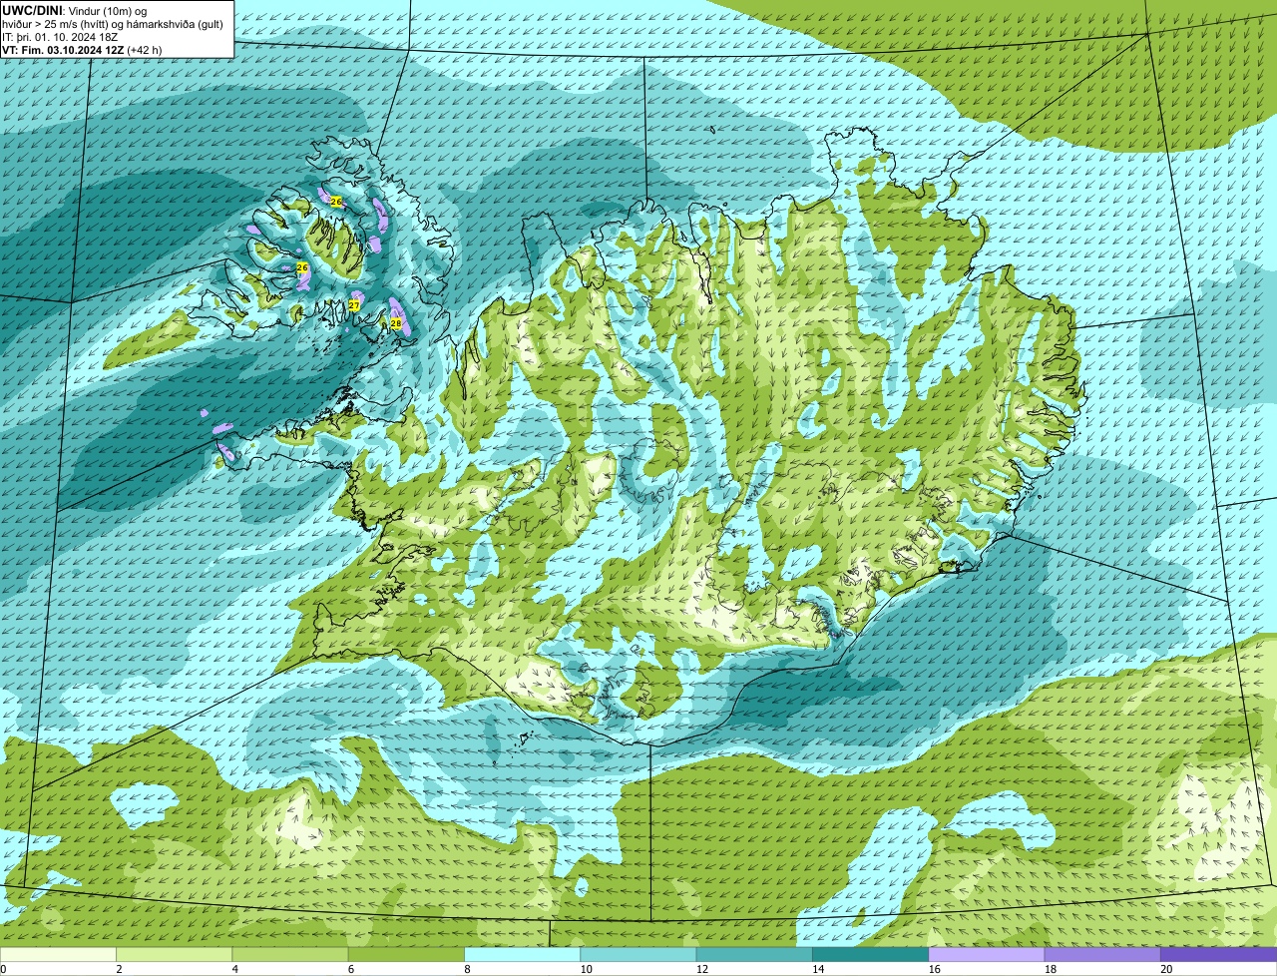
Task: Click the legend scale label "16"
Action: point(934,969)
